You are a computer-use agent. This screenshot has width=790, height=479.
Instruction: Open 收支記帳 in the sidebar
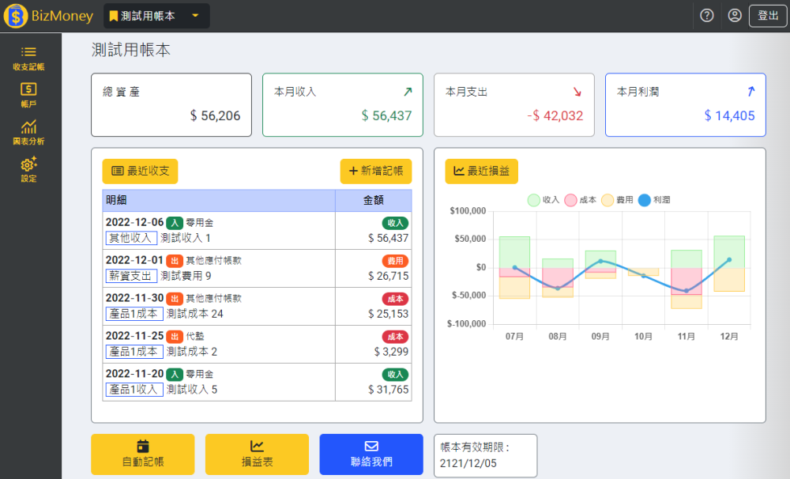coord(28,58)
